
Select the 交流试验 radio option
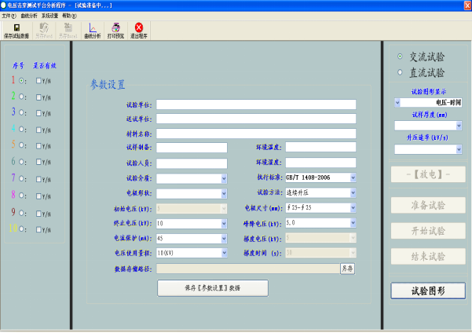point(401,57)
